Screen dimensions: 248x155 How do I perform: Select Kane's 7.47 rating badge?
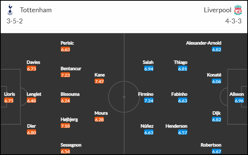[x=99, y=81]
